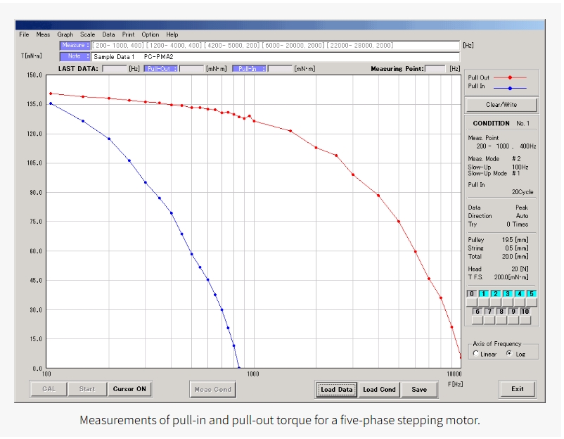This screenshot has width=564, height=439.
Task: Click the Slow-Up 100Hz value
Action: 520,167
